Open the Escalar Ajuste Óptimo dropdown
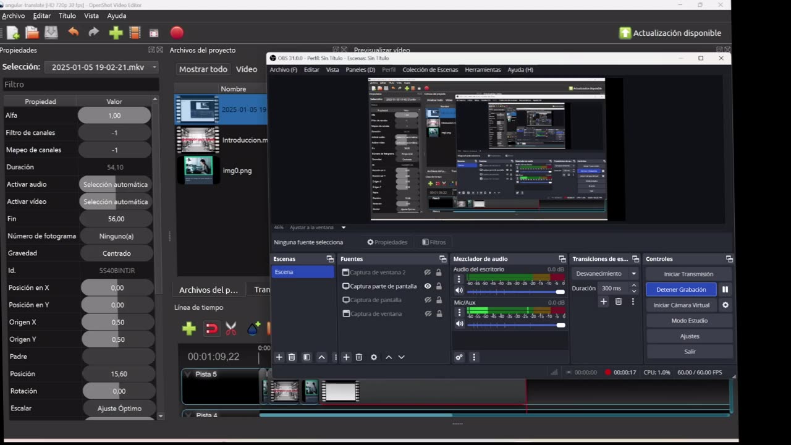 coord(119,409)
